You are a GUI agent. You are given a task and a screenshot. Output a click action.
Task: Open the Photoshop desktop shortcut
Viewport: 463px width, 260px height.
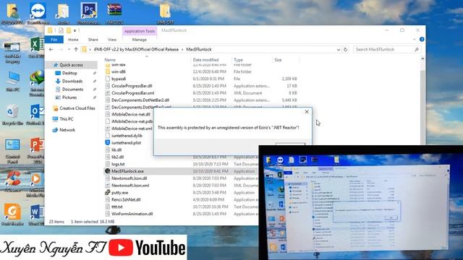click(88, 13)
